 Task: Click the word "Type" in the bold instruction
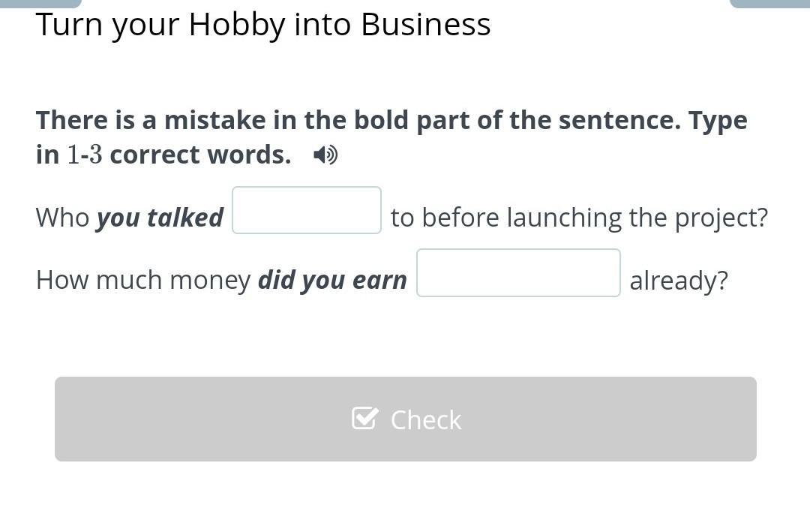point(718,121)
